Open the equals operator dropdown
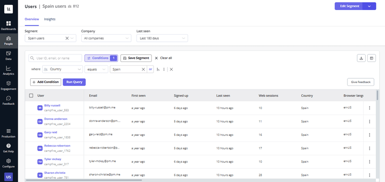Viewport: 385px width, 182px height. (x=96, y=69)
